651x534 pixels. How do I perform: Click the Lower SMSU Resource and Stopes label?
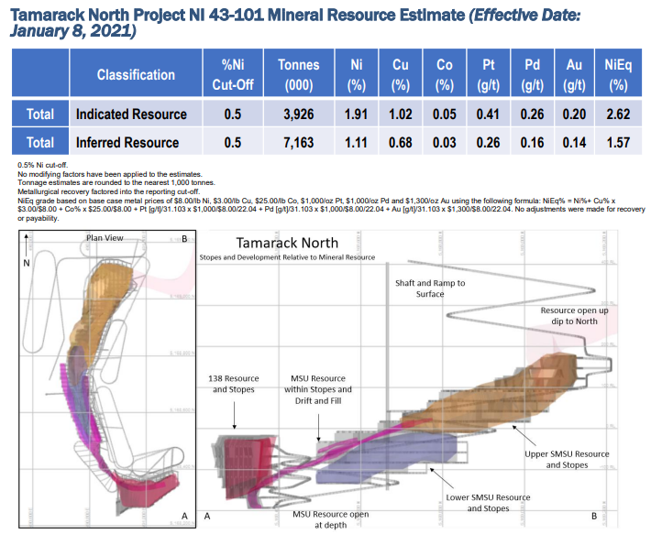(x=487, y=503)
